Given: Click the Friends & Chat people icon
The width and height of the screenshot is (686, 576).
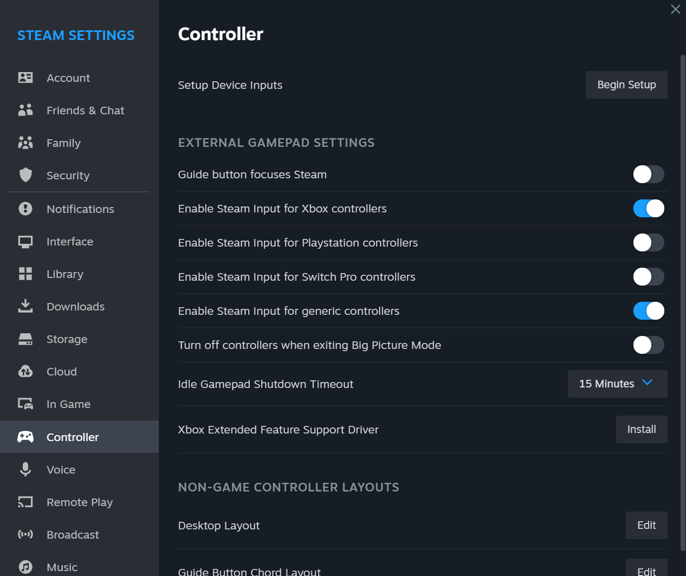Looking at the screenshot, I should pos(25,110).
